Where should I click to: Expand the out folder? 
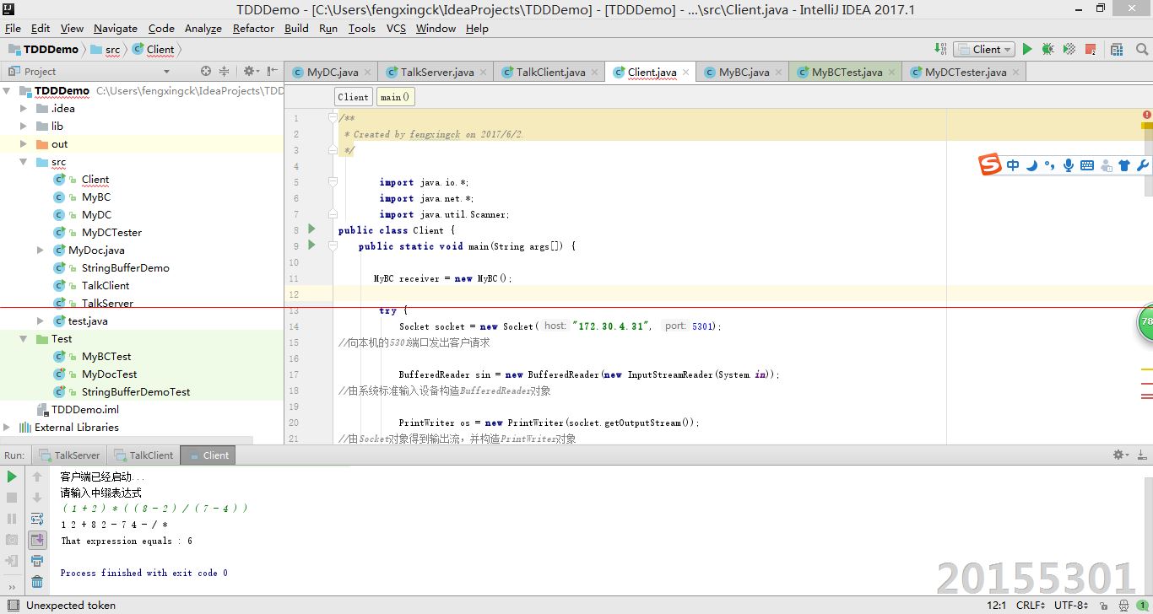pos(24,143)
